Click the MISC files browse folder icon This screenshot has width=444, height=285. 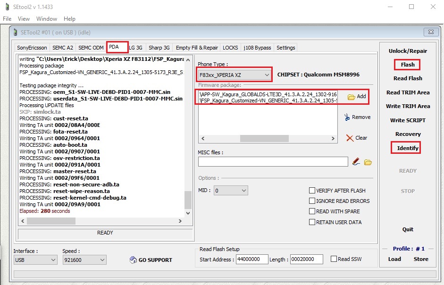368,162
